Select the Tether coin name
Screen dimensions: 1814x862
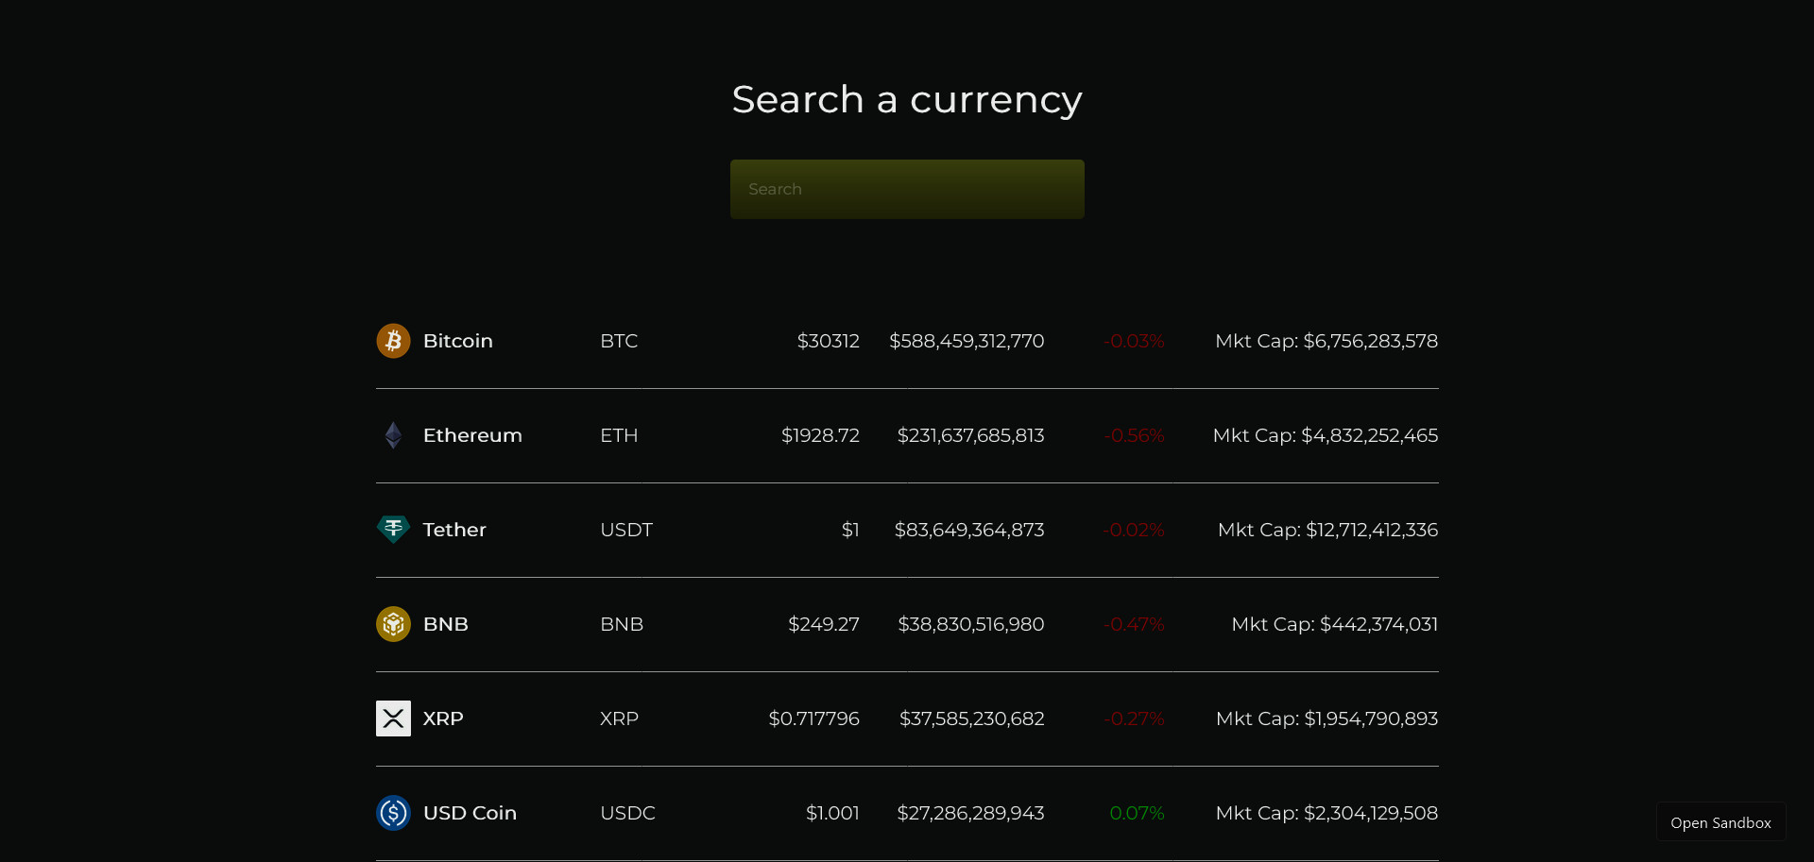pos(454,530)
